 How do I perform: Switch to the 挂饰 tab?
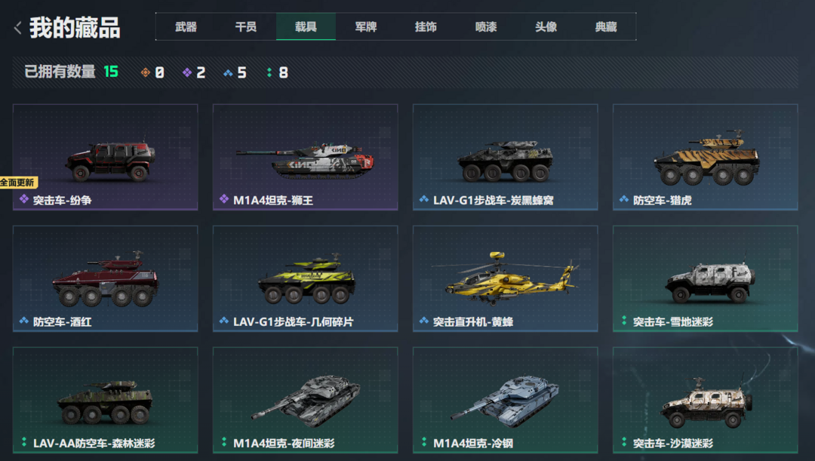426,27
